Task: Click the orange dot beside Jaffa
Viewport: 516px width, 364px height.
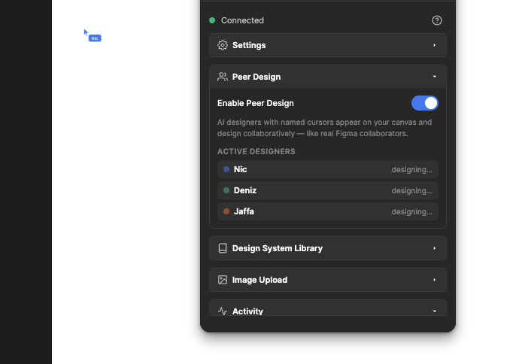Action: 226,211
